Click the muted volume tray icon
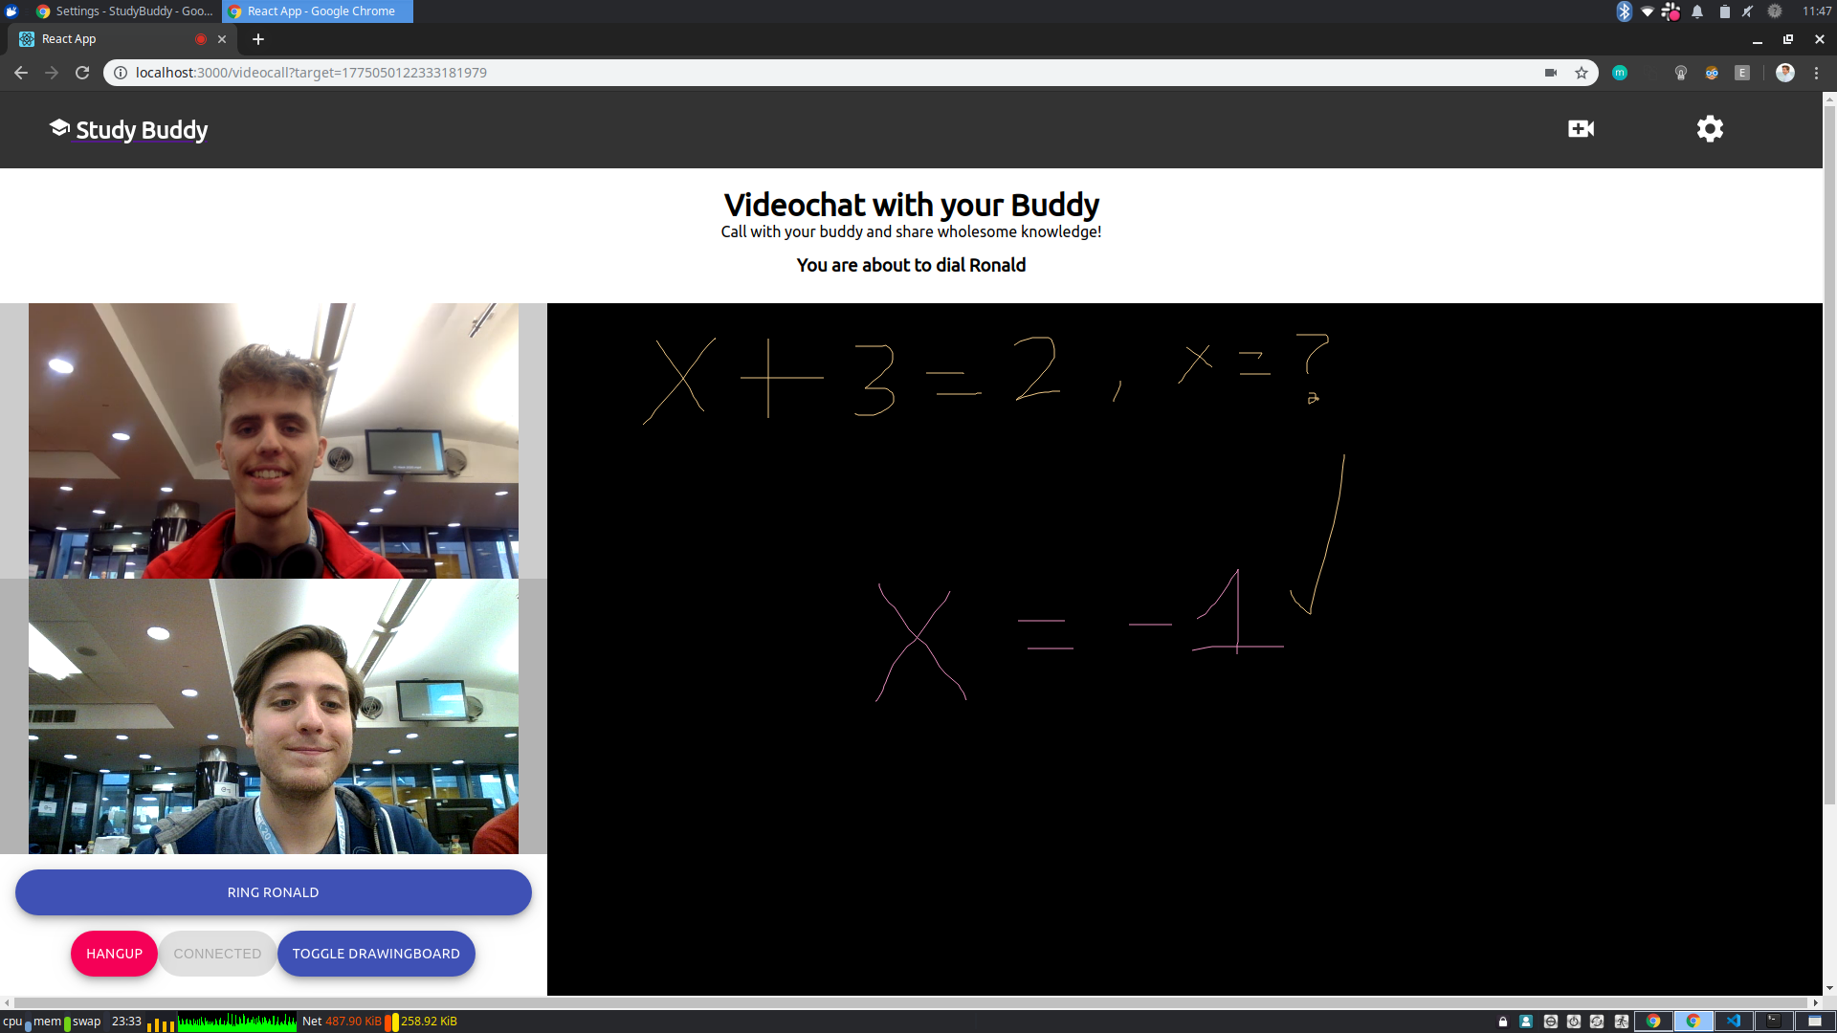 pos(1747,11)
